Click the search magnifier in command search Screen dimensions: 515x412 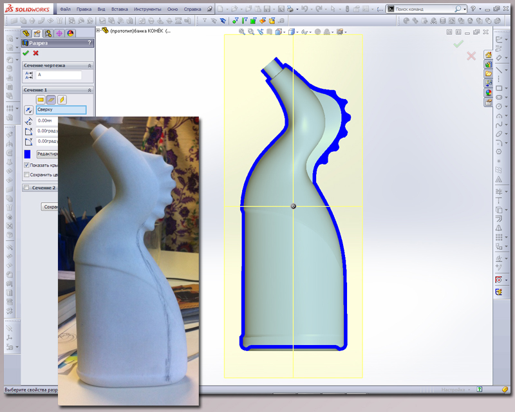(458, 9)
